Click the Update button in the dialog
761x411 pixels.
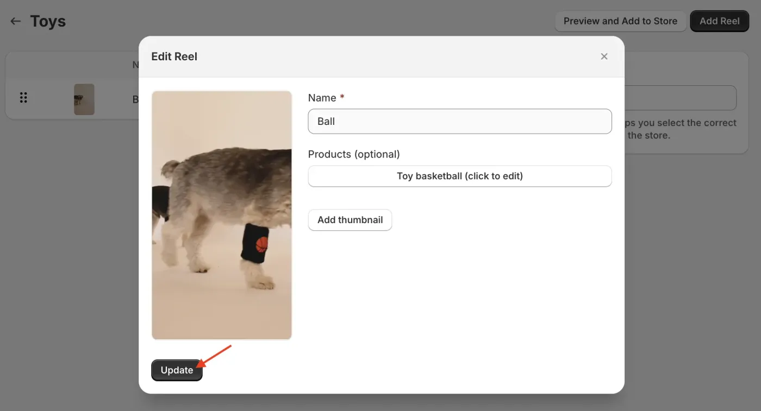[x=177, y=370]
